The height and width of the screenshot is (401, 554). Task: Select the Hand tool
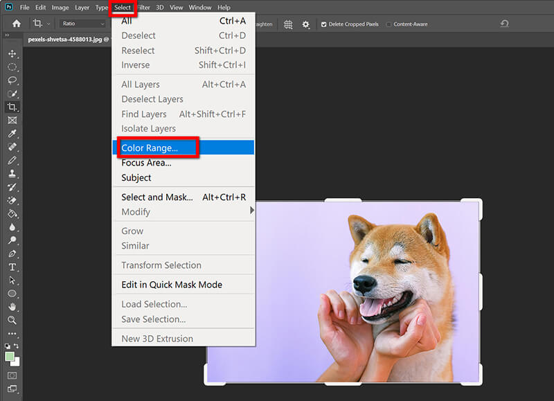[x=12, y=307]
